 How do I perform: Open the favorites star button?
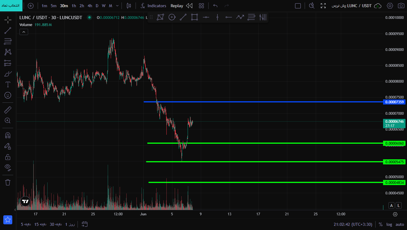8,220
